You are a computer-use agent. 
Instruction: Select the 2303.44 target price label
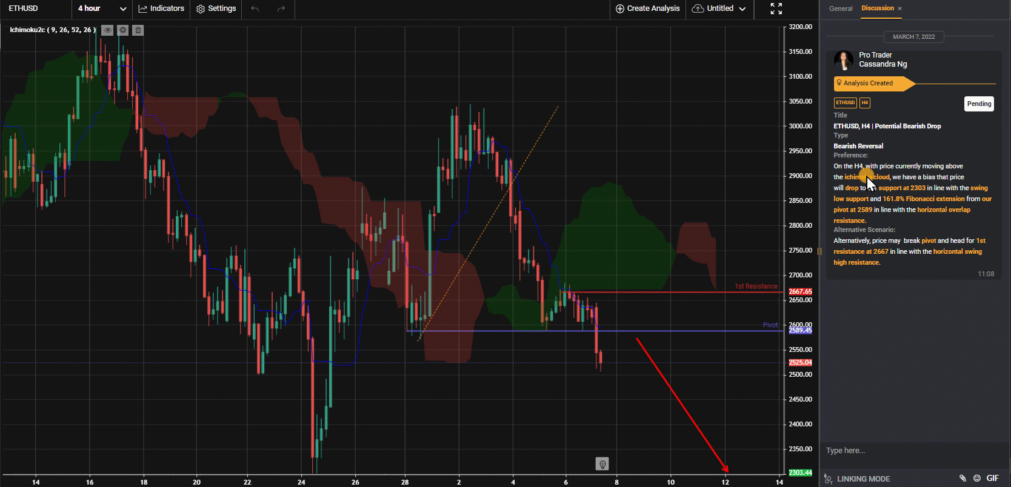[800, 472]
